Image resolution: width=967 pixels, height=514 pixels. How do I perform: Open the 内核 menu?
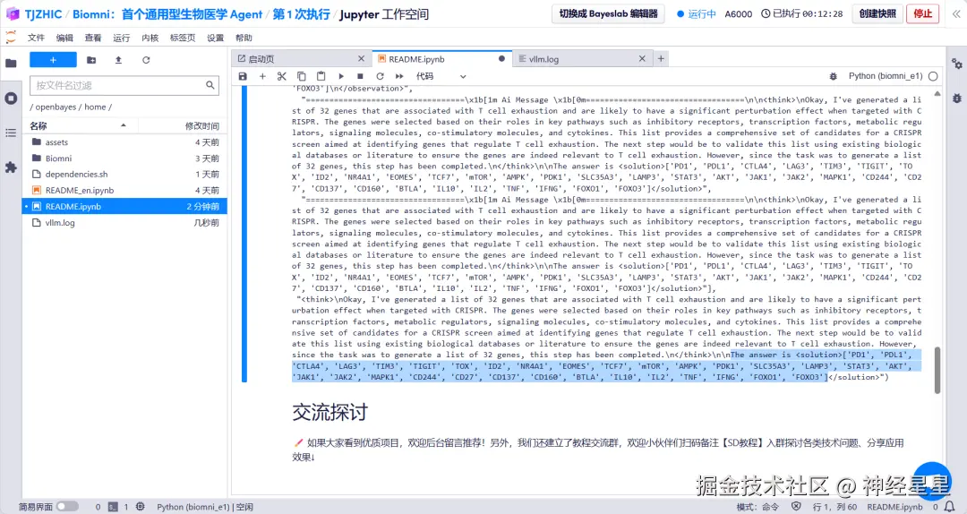pos(150,38)
